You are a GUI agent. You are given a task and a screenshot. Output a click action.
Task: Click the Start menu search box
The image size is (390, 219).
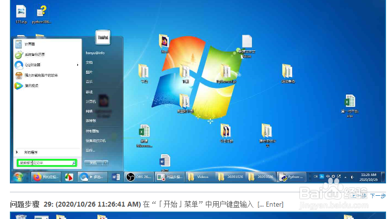(x=47, y=163)
